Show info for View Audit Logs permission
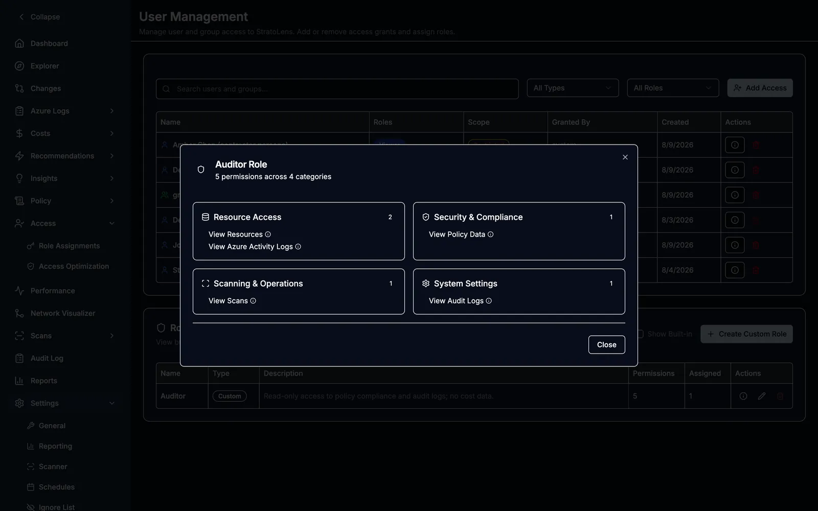 pyautogui.click(x=489, y=301)
